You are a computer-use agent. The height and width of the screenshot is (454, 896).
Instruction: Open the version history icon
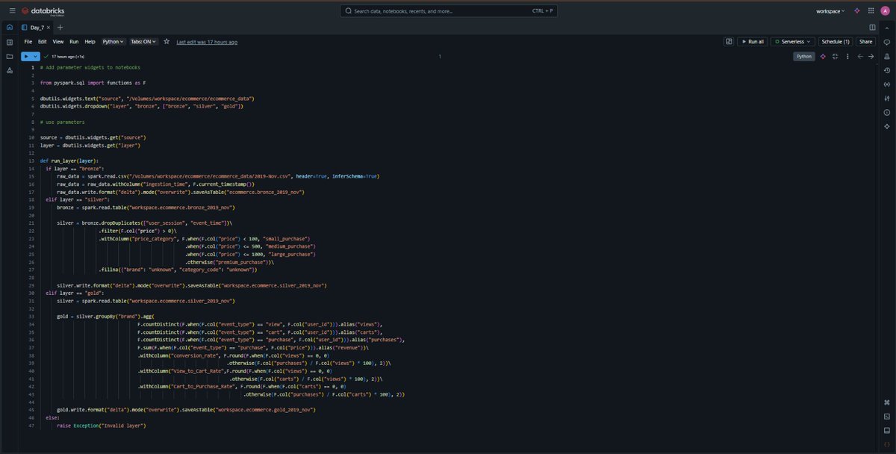[x=886, y=70]
